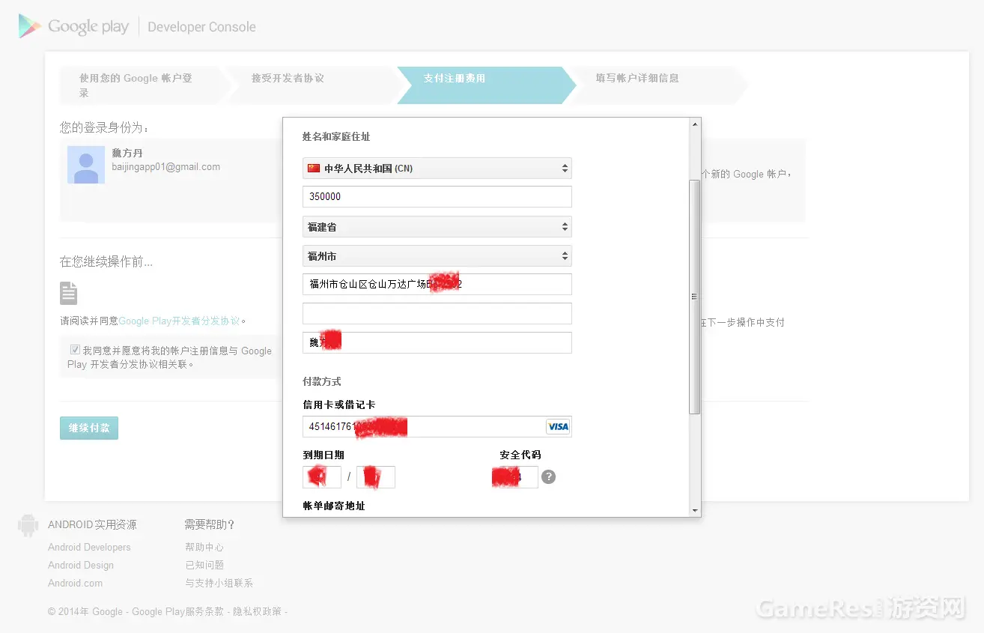Click the dialog scrollbar down arrow
The image size is (984, 633).
tap(695, 510)
